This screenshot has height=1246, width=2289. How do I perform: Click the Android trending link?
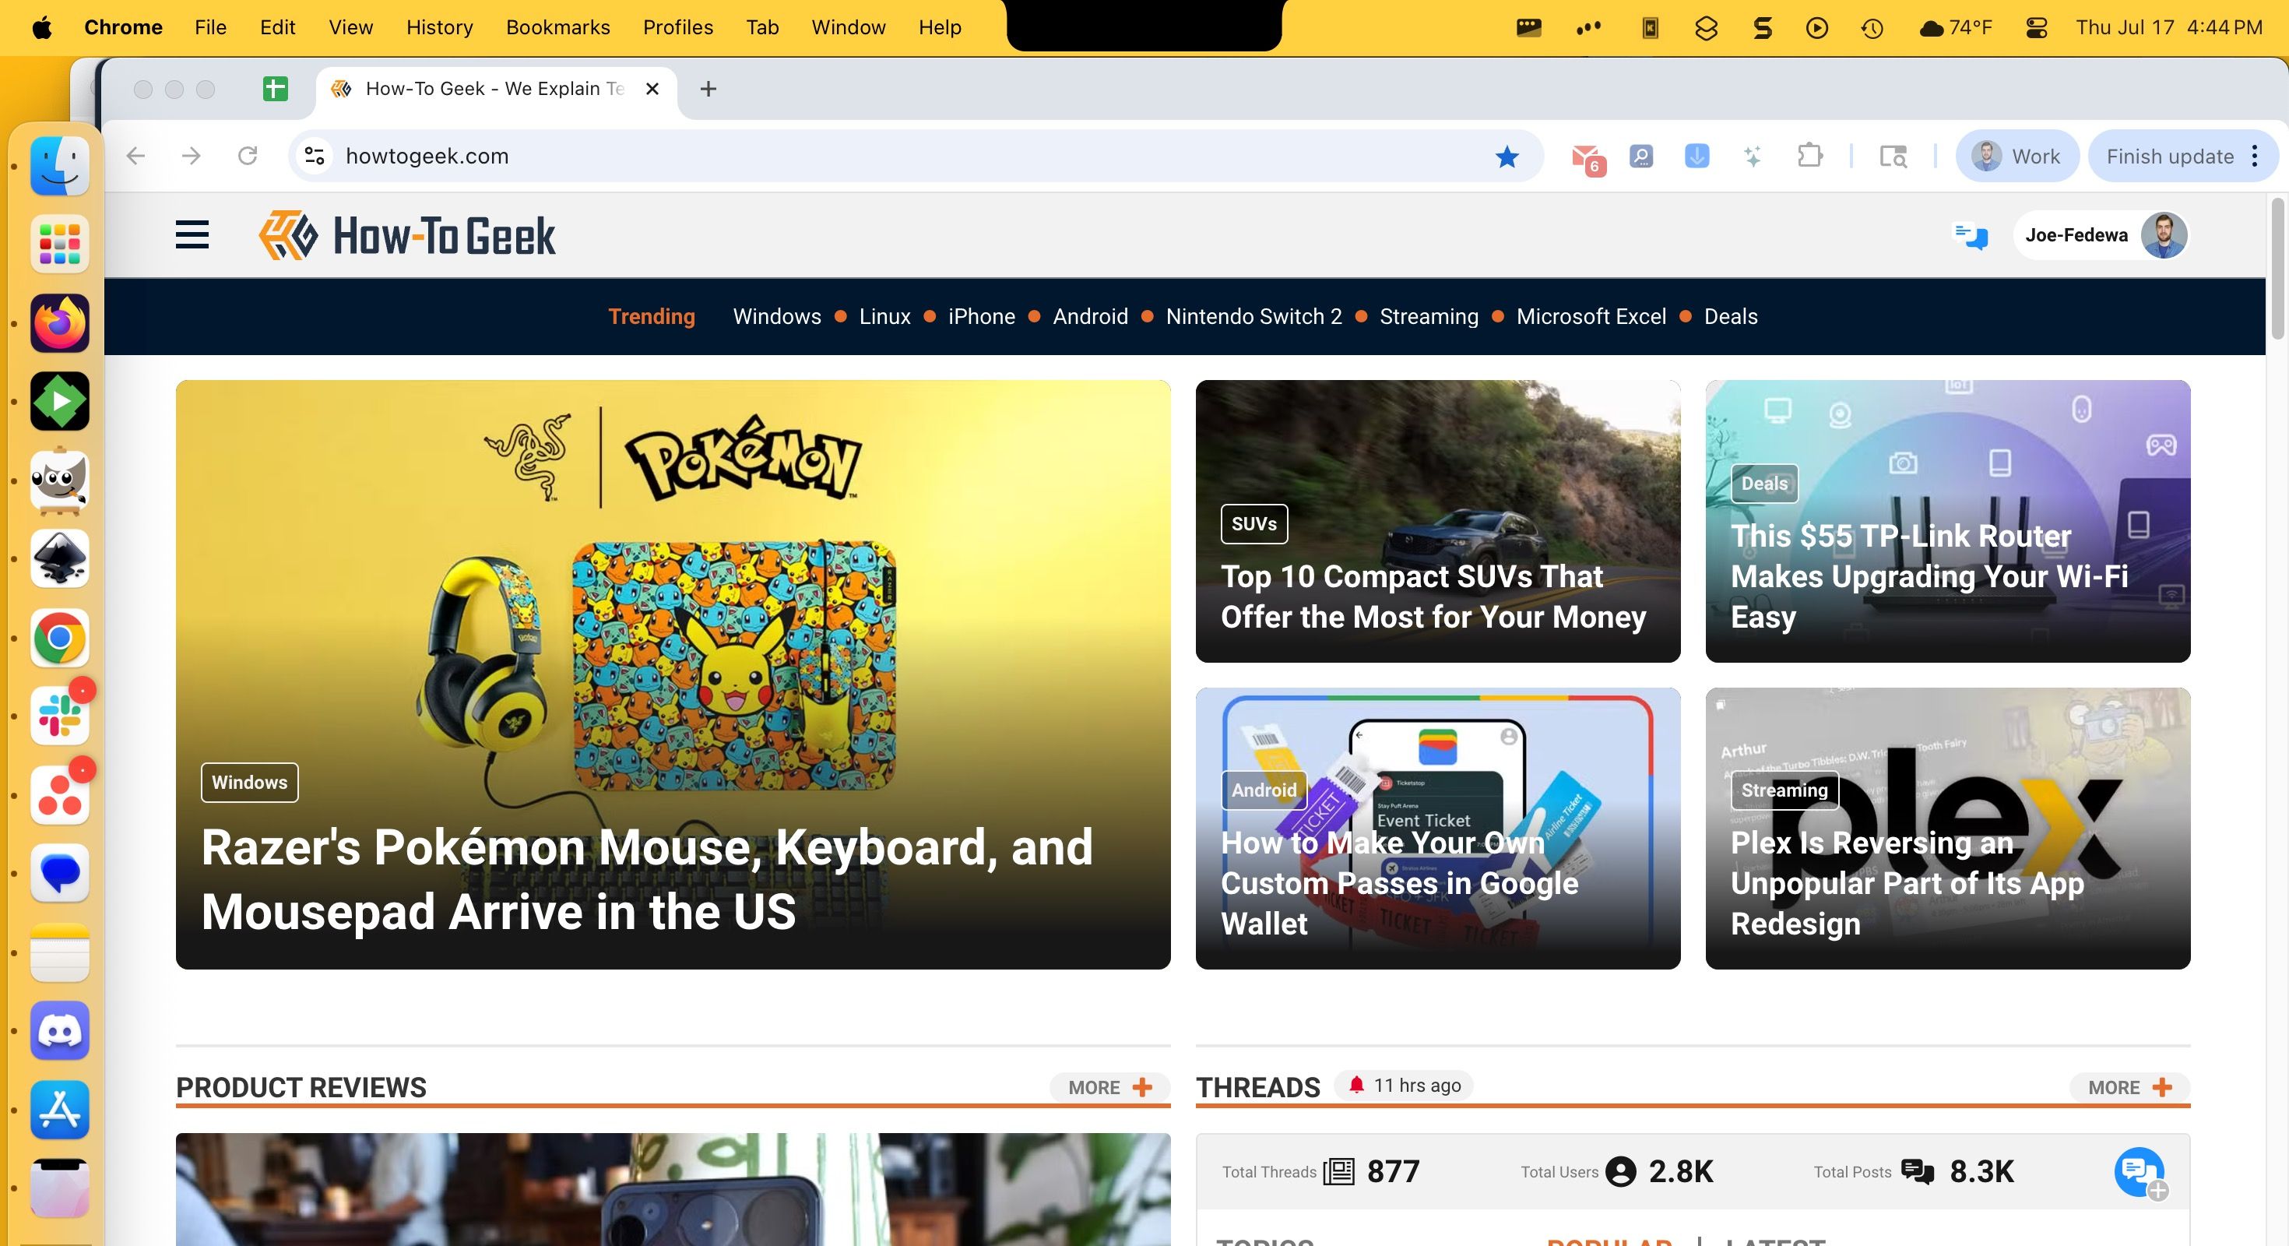coord(1089,316)
